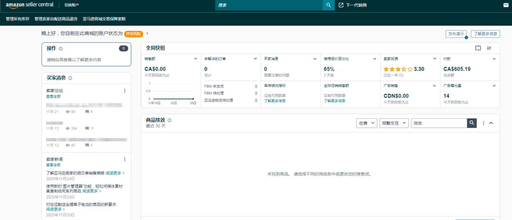Click the 0 counter badge in 操作 card
The width and height of the screenshot is (512, 220).
pos(123,48)
